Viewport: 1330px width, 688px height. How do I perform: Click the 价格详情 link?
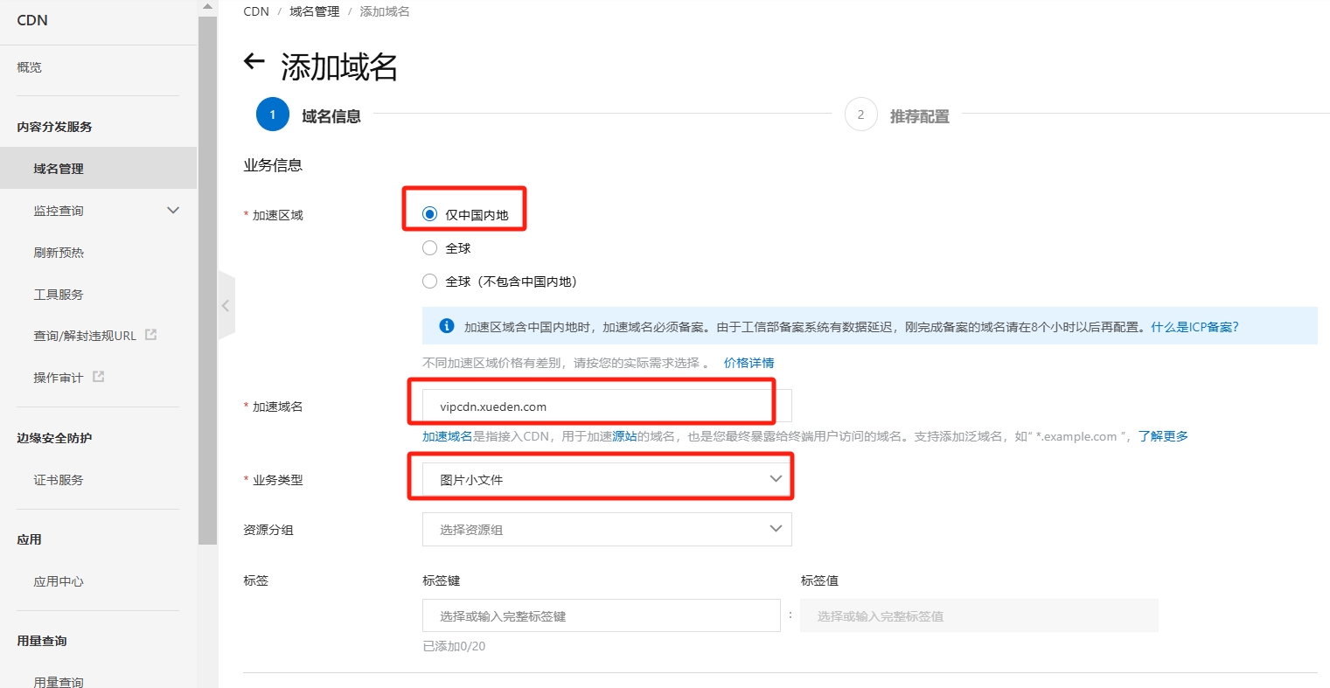(x=749, y=363)
